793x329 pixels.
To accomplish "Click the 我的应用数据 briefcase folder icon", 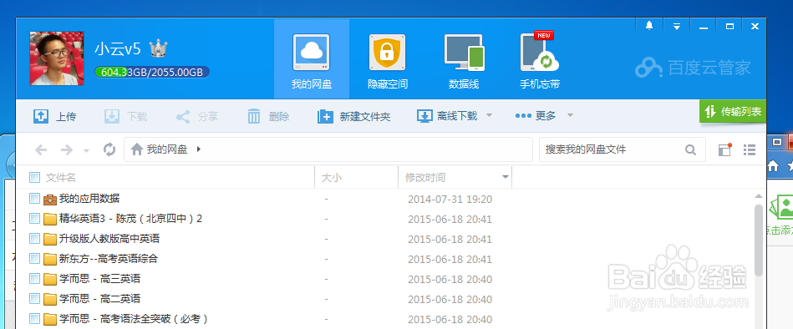I will point(49,199).
